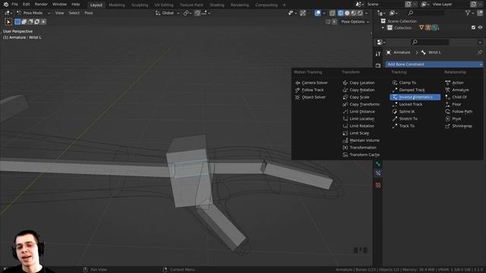
Task: Choose Limit Rotation constraint
Action: click(361, 126)
